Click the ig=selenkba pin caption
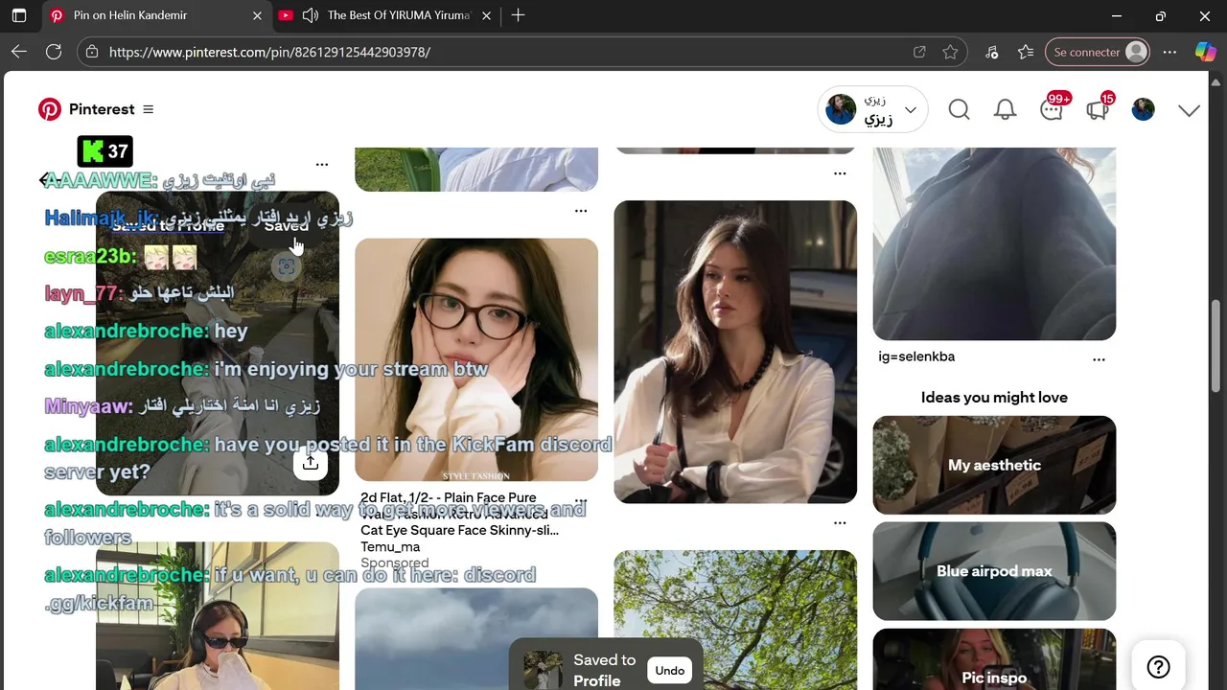 coord(916,356)
